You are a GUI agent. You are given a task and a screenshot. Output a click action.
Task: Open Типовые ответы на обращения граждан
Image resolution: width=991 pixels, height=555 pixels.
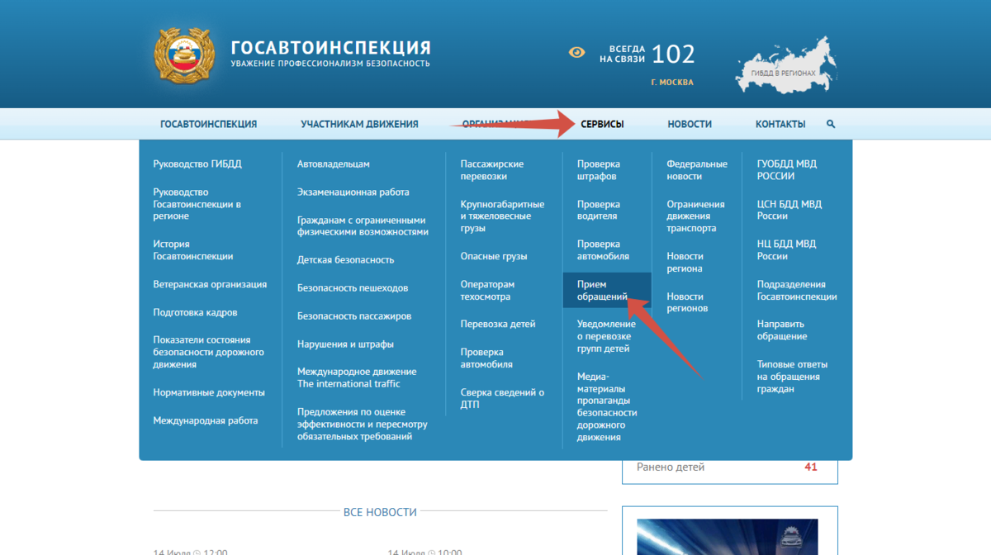[x=792, y=377]
